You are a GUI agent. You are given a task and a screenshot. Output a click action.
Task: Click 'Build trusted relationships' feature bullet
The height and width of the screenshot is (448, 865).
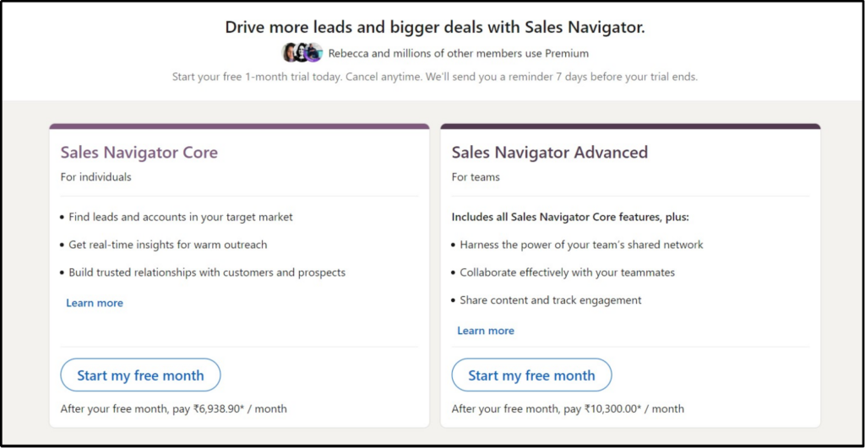[x=207, y=273]
